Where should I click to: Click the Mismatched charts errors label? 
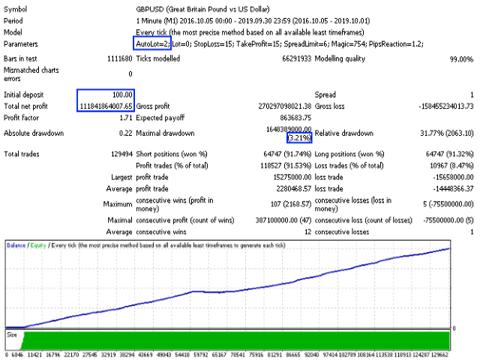click(x=31, y=74)
